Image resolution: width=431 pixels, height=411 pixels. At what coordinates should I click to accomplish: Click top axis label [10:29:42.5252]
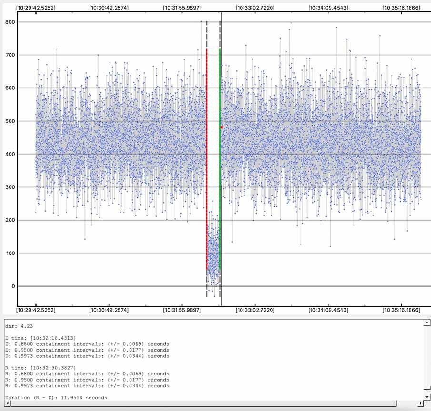[x=36, y=8]
